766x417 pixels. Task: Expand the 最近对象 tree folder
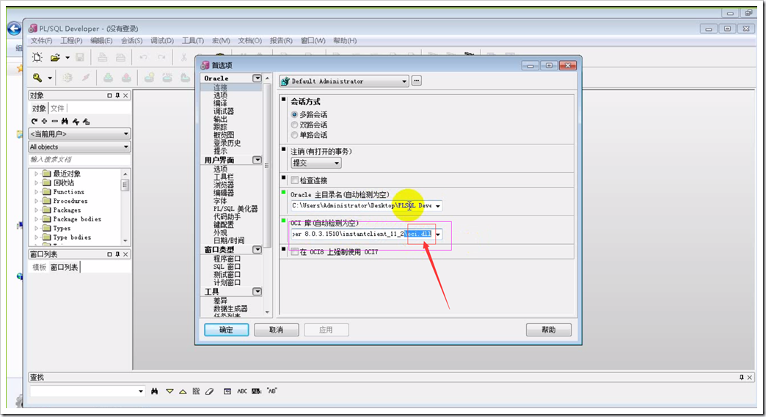pyautogui.click(x=36, y=174)
